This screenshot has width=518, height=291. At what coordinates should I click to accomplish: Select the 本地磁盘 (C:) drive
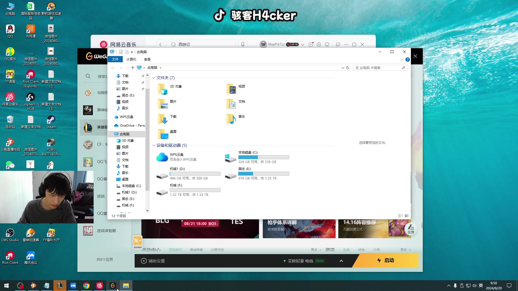(257, 157)
